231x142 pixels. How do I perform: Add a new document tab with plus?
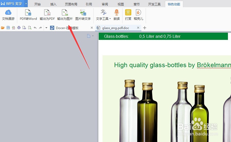(145, 28)
